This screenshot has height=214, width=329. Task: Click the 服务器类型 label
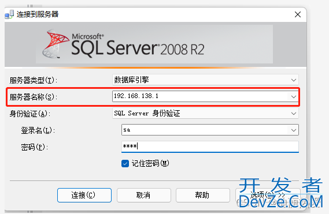click(x=34, y=80)
